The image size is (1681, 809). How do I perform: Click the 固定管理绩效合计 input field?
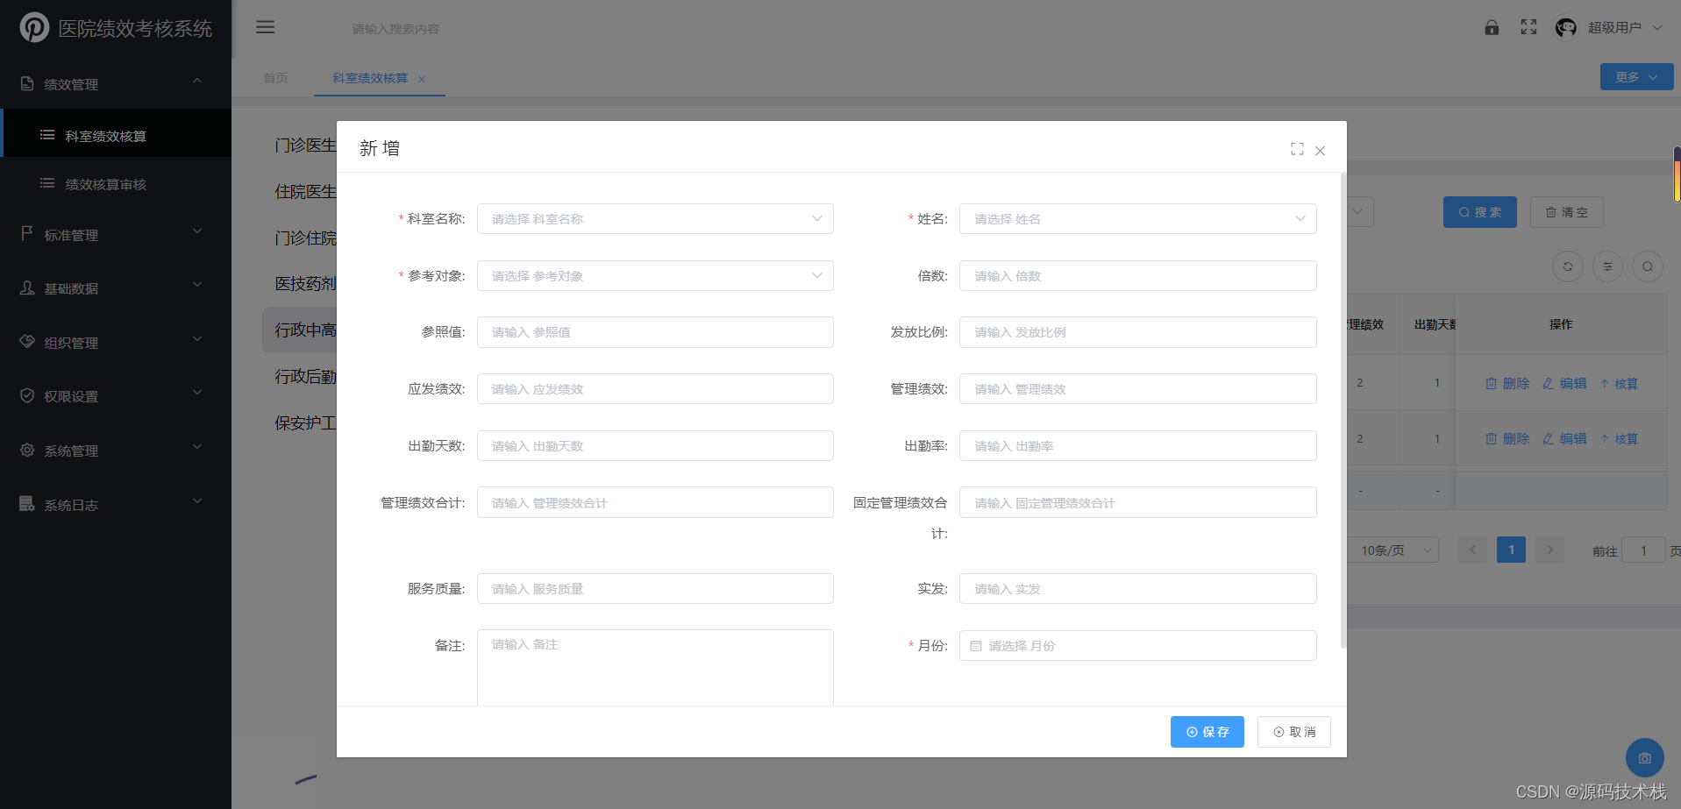click(1137, 502)
